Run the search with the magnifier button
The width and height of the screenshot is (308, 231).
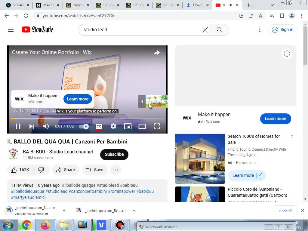point(219,30)
